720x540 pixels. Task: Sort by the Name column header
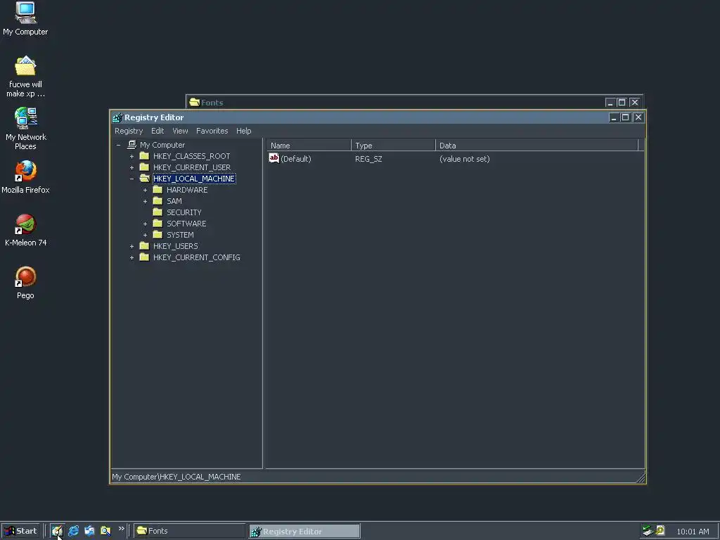pos(309,145)
